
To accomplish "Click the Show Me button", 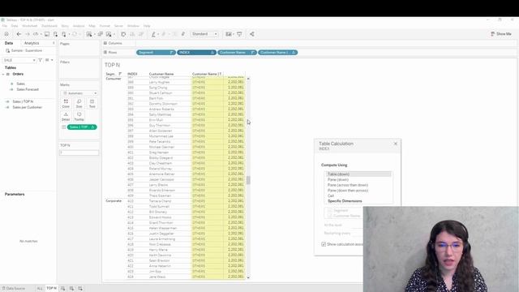I will coord(501,34).
